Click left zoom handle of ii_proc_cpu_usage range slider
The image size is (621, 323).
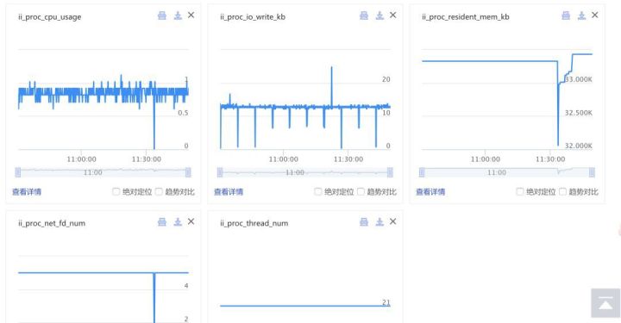[18, 172]
